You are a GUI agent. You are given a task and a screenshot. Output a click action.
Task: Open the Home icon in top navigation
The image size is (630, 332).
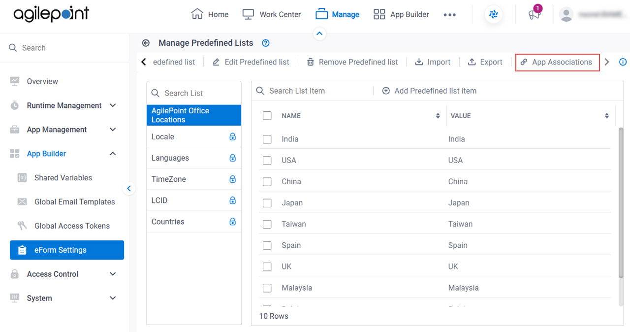pyautogui.click(x=197, y=14)
